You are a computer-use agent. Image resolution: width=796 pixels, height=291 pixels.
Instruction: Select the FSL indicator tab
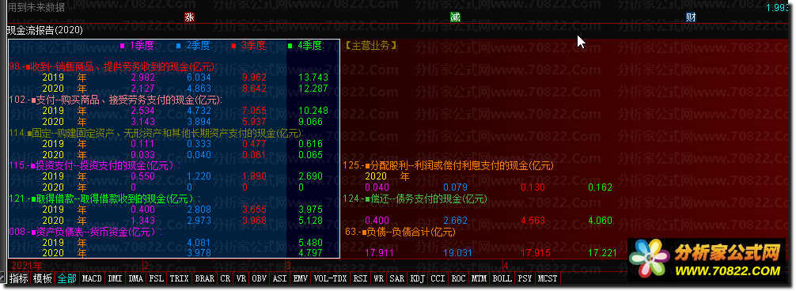tap(157, 278)
